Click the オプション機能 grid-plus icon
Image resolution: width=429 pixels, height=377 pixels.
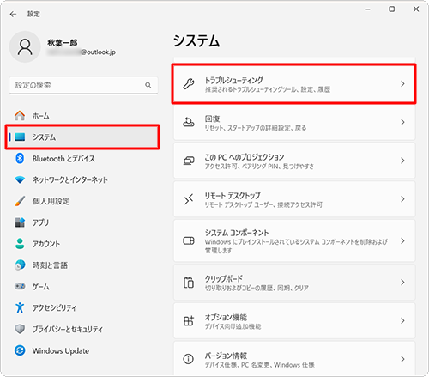click(189, 320)
